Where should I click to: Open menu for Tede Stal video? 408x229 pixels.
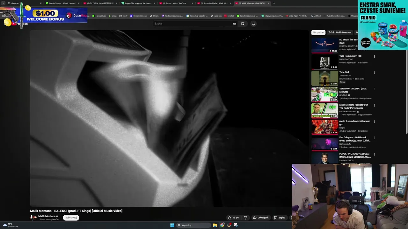[x=374, y=73]
